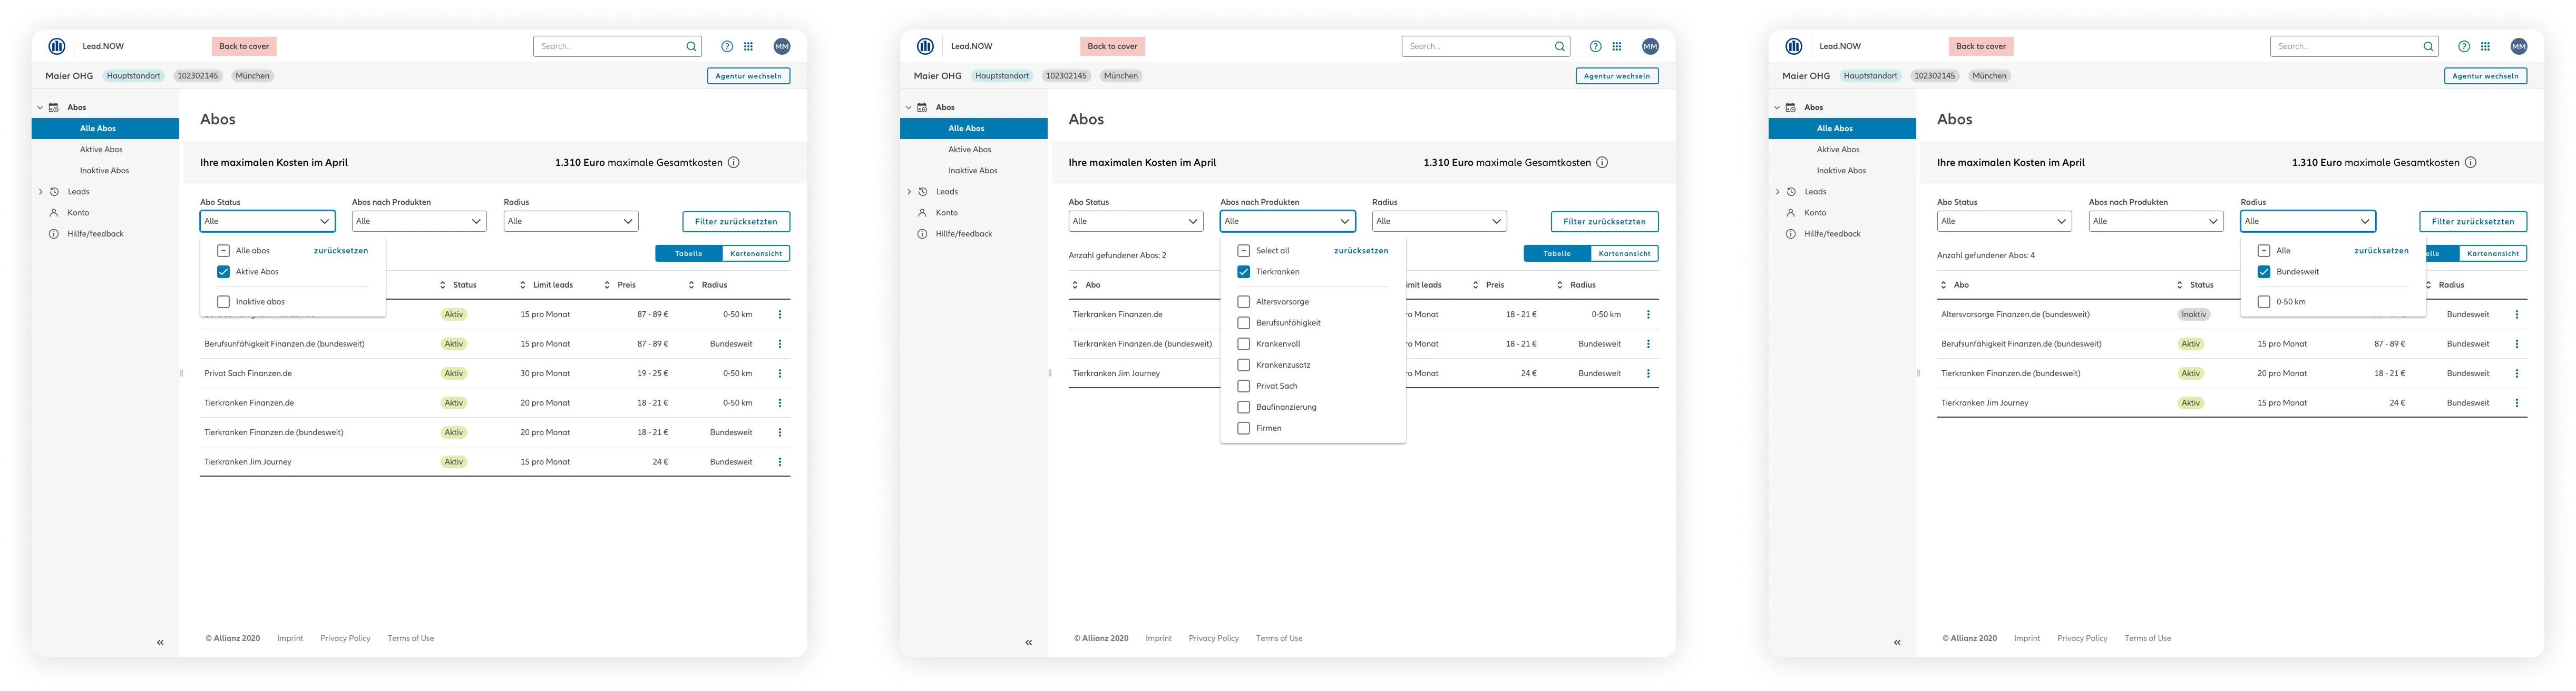Sort table by Limit leads column icon
The width and height of the screenshot is (2576, 691).
523,285
